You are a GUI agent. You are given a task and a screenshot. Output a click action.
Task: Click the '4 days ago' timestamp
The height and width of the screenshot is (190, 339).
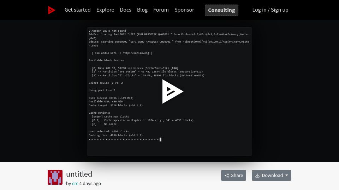90,184
